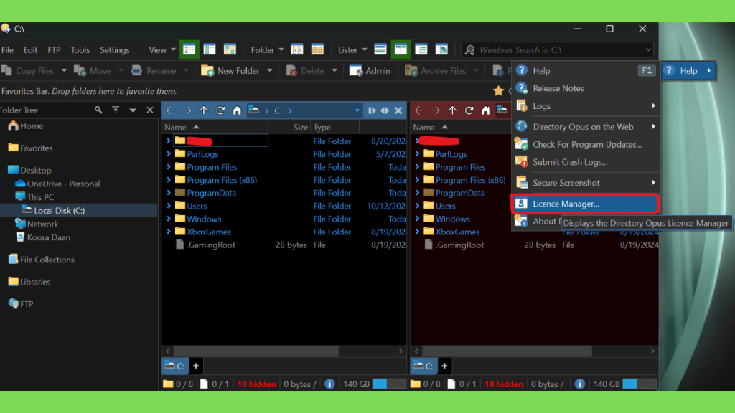
Task: Open the search field dropdown arrow
Action: click(648, 49)
